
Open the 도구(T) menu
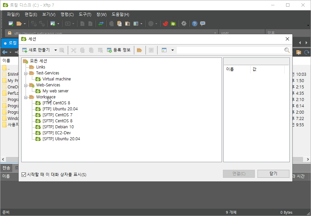(85, 15)
